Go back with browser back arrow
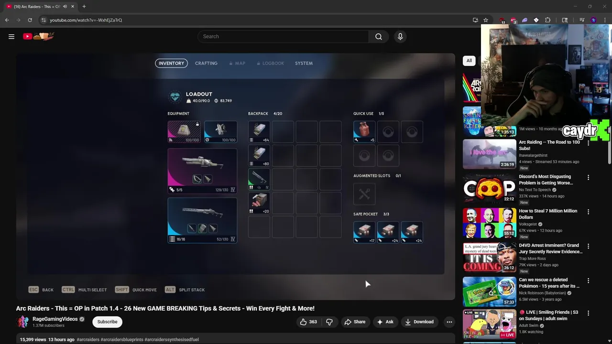The width and height of the screenshot is (612, 344). [7, 20]
